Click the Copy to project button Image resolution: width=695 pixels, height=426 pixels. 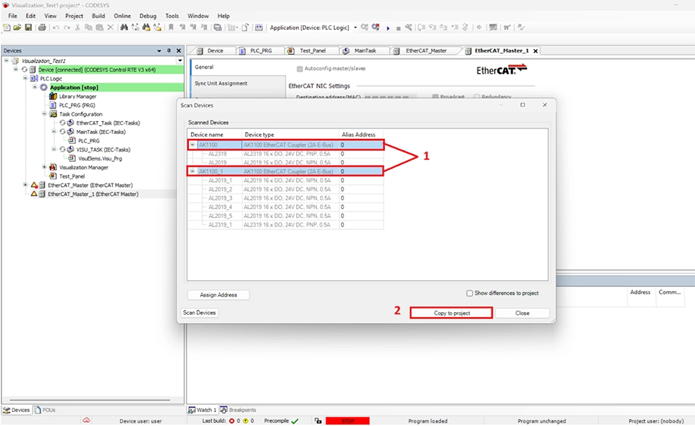pos(451,313)
